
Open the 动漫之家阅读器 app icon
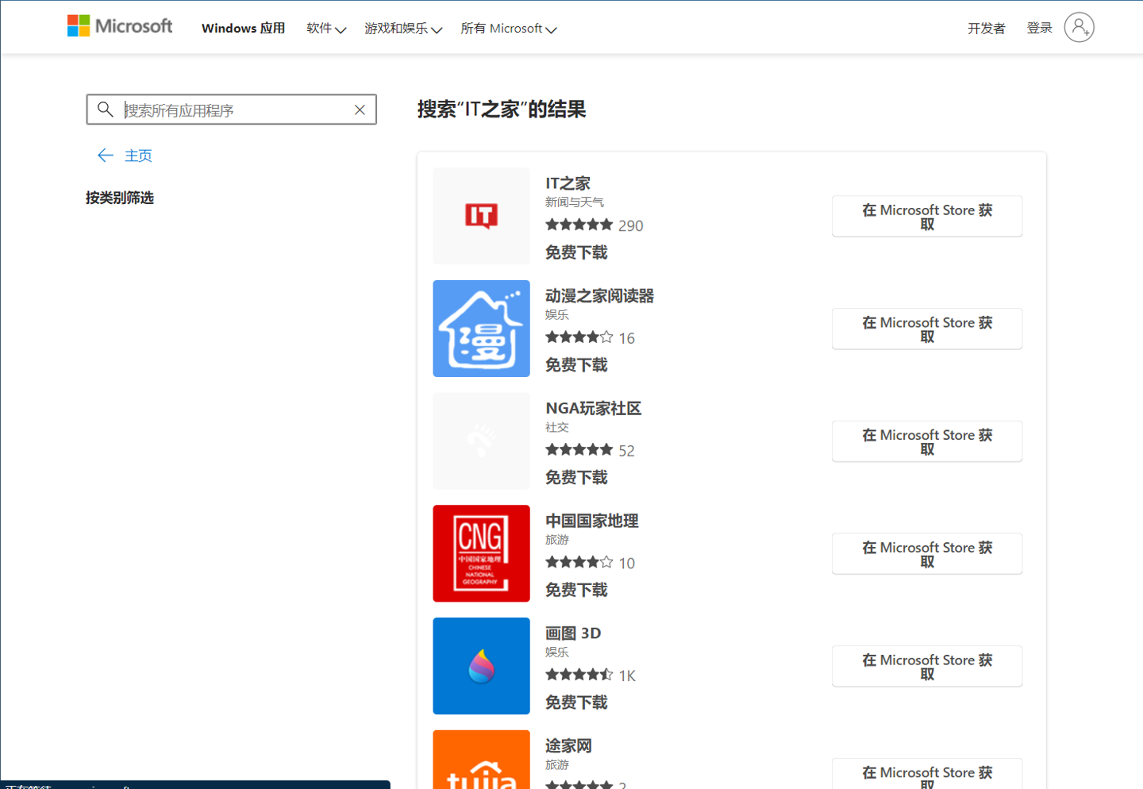(x=481, y=329)
